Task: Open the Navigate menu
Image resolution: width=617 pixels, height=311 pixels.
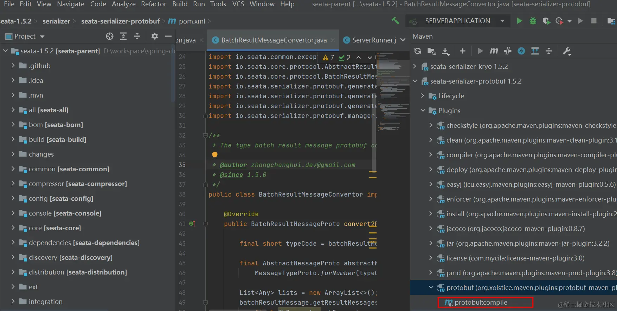Action: 71,4
